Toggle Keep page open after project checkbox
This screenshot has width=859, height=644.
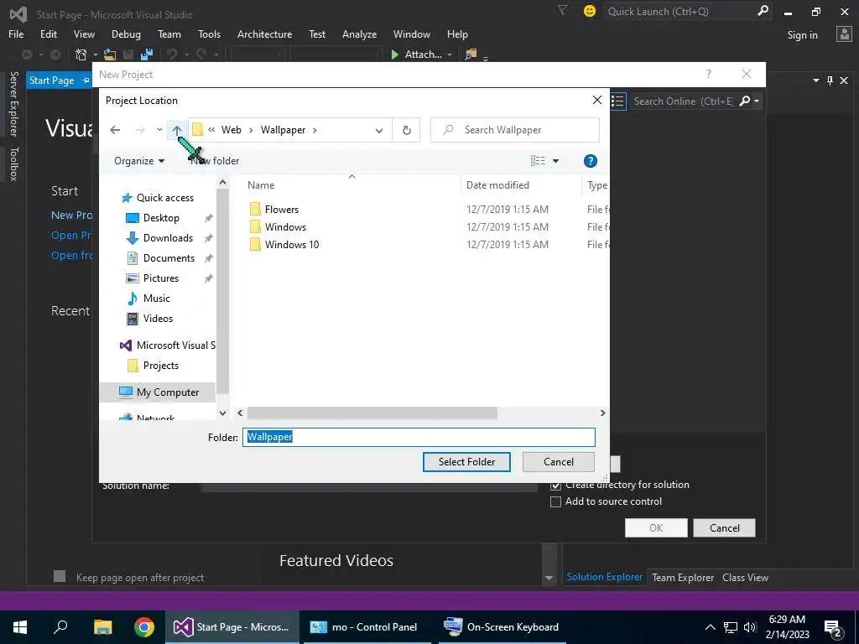click(60, 576)
